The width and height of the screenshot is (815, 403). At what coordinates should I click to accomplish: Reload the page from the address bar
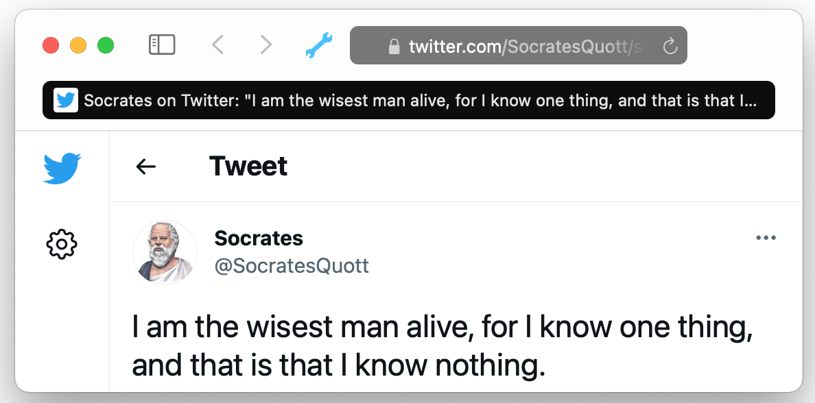click(670, 46)
